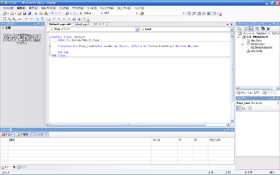The height and width of the screenshot is (175, 280).
Task: Open the Load method dropdown
Action: [x=232, y=29]
